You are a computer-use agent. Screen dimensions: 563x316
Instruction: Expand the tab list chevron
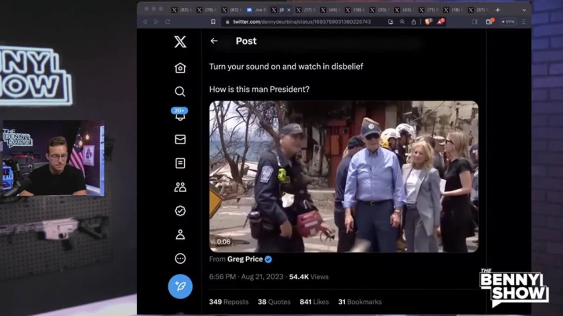click(x=524, y=10)
